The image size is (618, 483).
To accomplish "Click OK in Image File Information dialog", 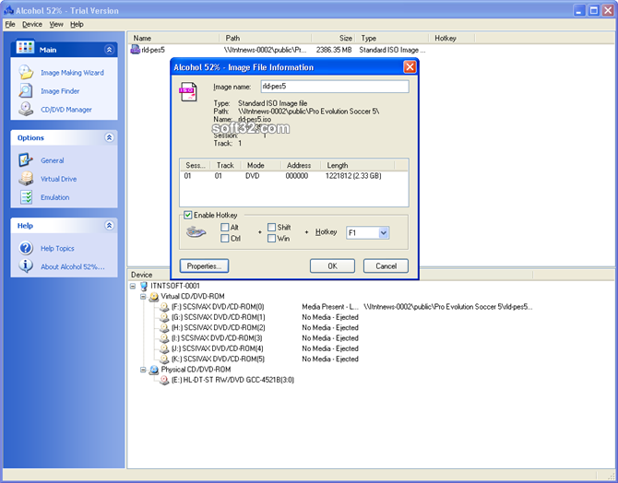I will coord(332,265).
